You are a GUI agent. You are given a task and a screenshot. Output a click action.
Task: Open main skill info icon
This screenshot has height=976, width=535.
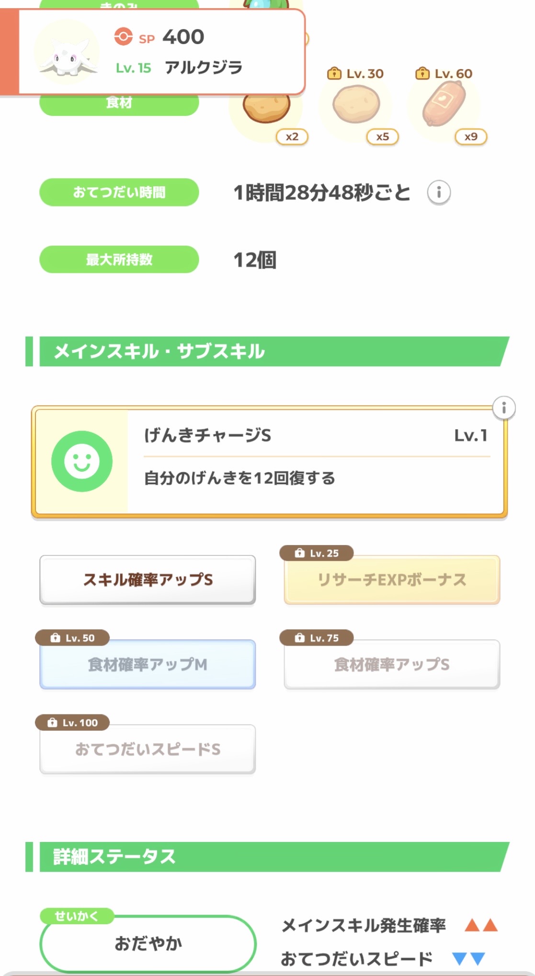[503, 409]
